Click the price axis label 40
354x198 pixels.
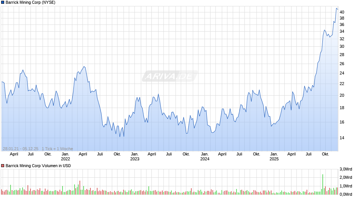click(342, 12)
